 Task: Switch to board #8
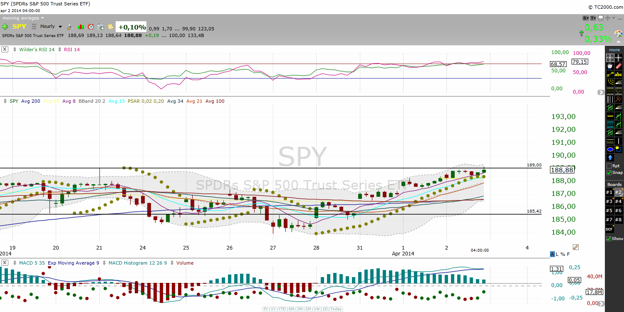click(x=619, y=220)
